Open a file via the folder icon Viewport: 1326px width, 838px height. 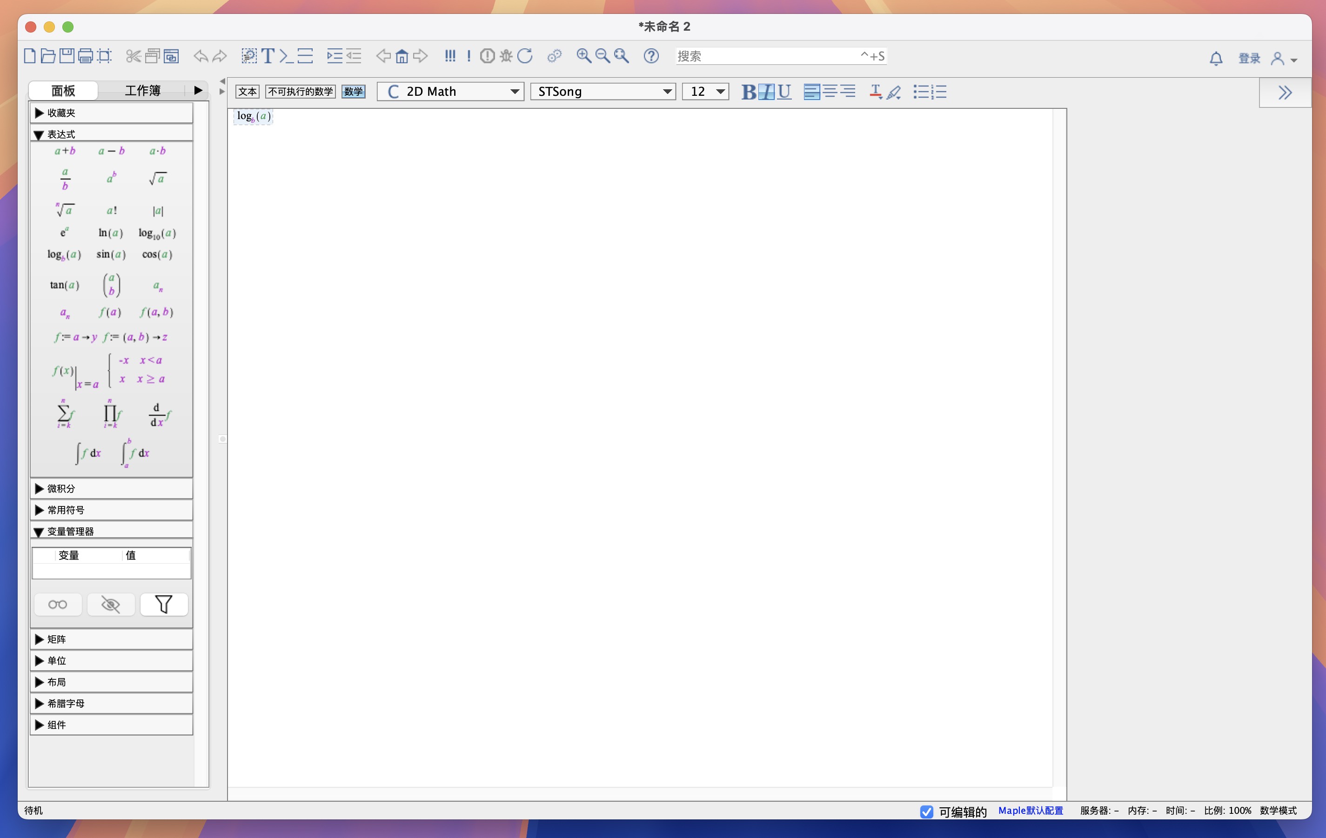pyautogui.click(x=48, y=56)
